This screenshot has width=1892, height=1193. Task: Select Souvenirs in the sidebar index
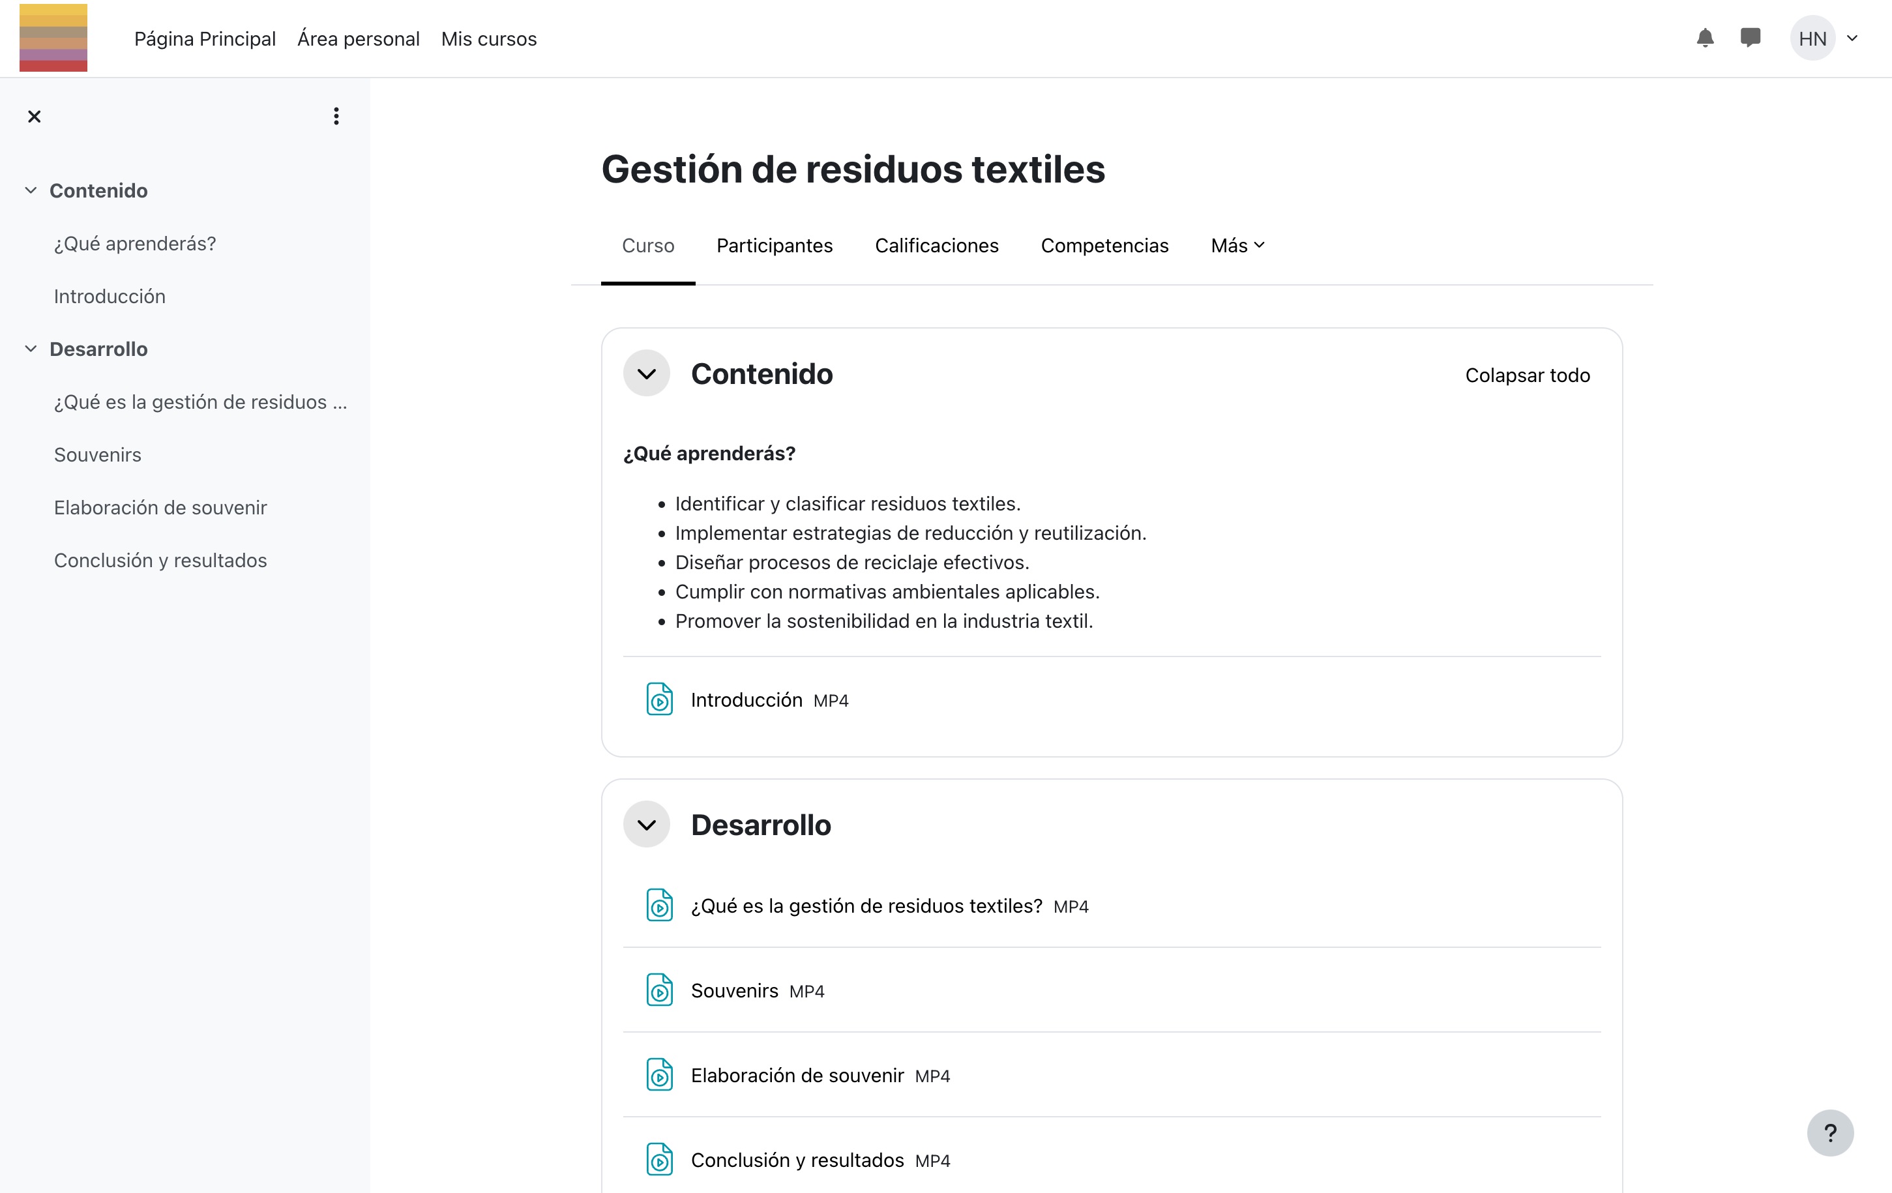coord(97,454)
